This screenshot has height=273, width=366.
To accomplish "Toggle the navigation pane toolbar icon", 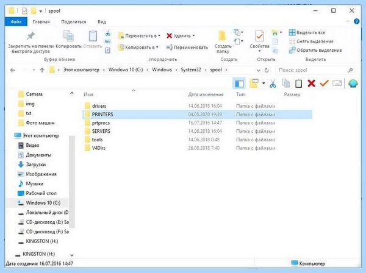I will point(239,83).
